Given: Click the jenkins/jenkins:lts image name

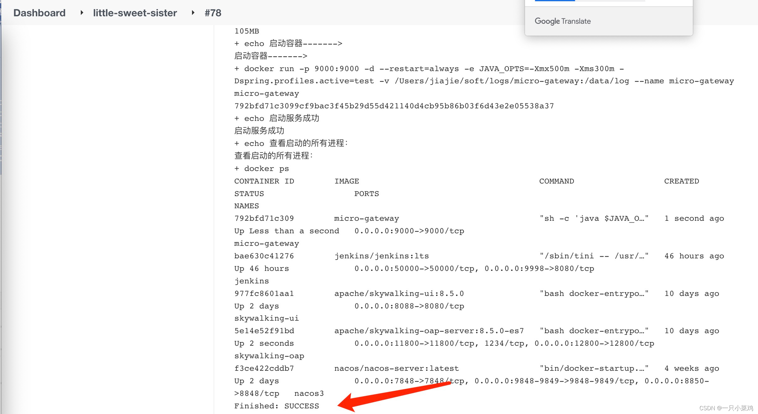Looking at the screenshot, I should point(381,256).
